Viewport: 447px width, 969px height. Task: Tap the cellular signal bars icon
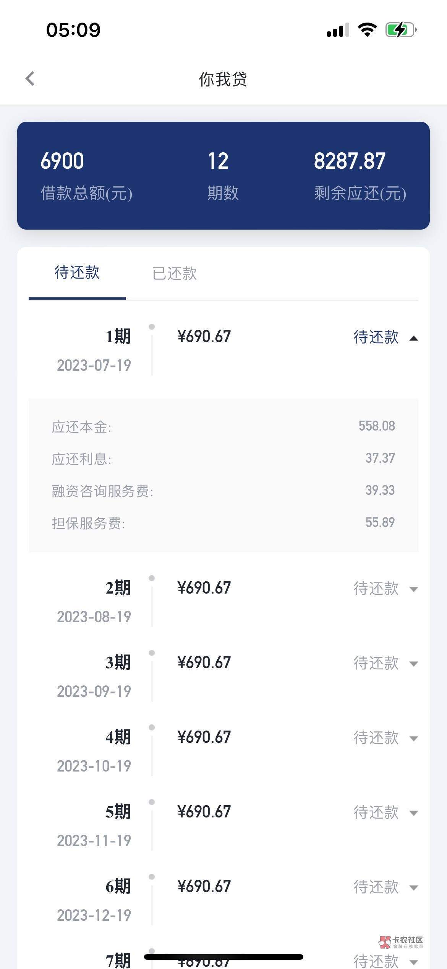(338, 30)
